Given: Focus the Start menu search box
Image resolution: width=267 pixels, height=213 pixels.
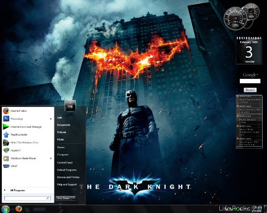Looking at the screenshot, I should pyautogui.click(x=27, y=198).
